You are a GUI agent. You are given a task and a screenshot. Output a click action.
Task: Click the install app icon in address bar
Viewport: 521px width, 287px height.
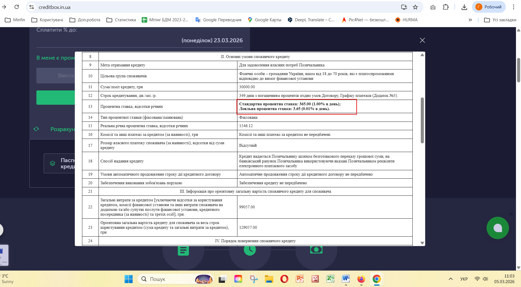point(404,7)
